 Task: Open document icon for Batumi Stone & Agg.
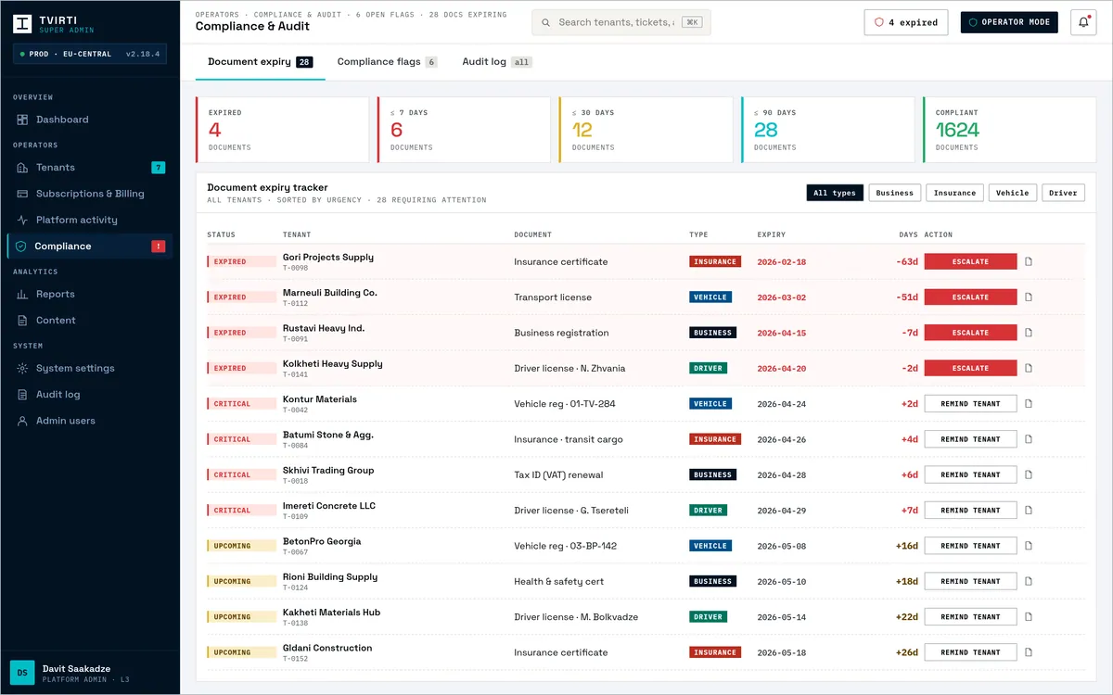(x=1029, y=439)
